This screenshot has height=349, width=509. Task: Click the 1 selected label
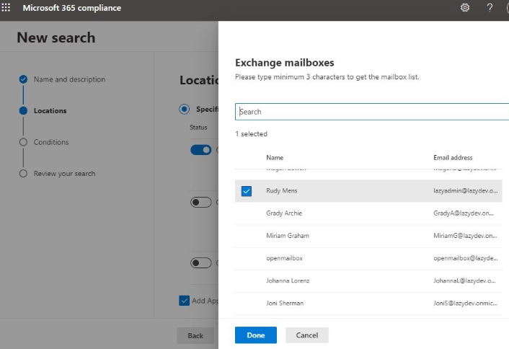[251, 133]
